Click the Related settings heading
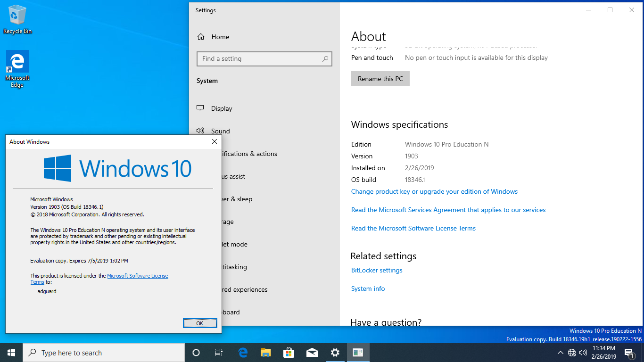644x362 pixels. click(384, 256)
